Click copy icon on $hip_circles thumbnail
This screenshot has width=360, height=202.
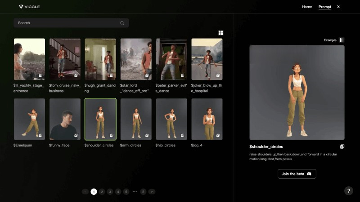pyautogui.click(x=182, y=135)
